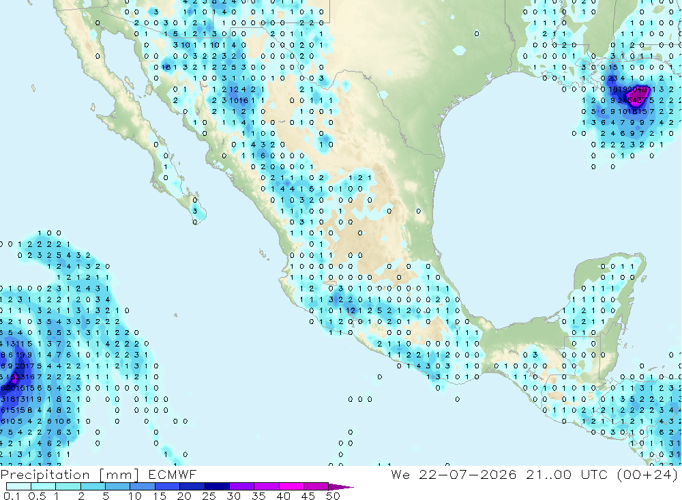Select the 35–40 mm legend color swatch
The width and height of the screenshot is (682, 500).
click(267, 486)
